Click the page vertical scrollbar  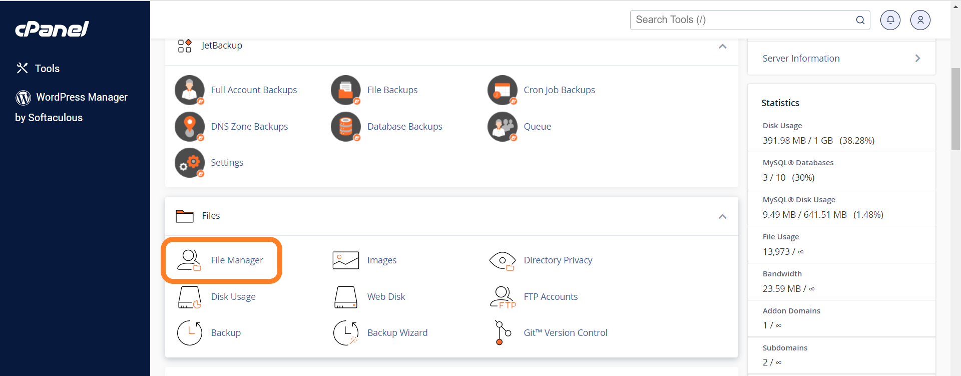955,109
